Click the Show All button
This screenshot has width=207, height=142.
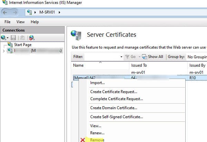[153, 57]
